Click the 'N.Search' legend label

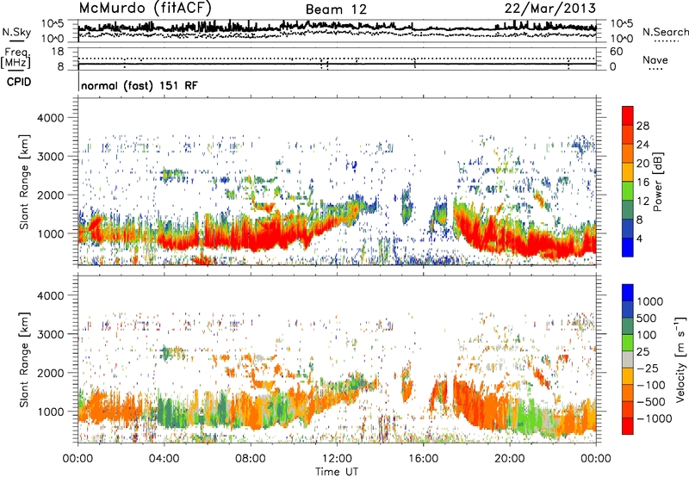tap(665, 32)
